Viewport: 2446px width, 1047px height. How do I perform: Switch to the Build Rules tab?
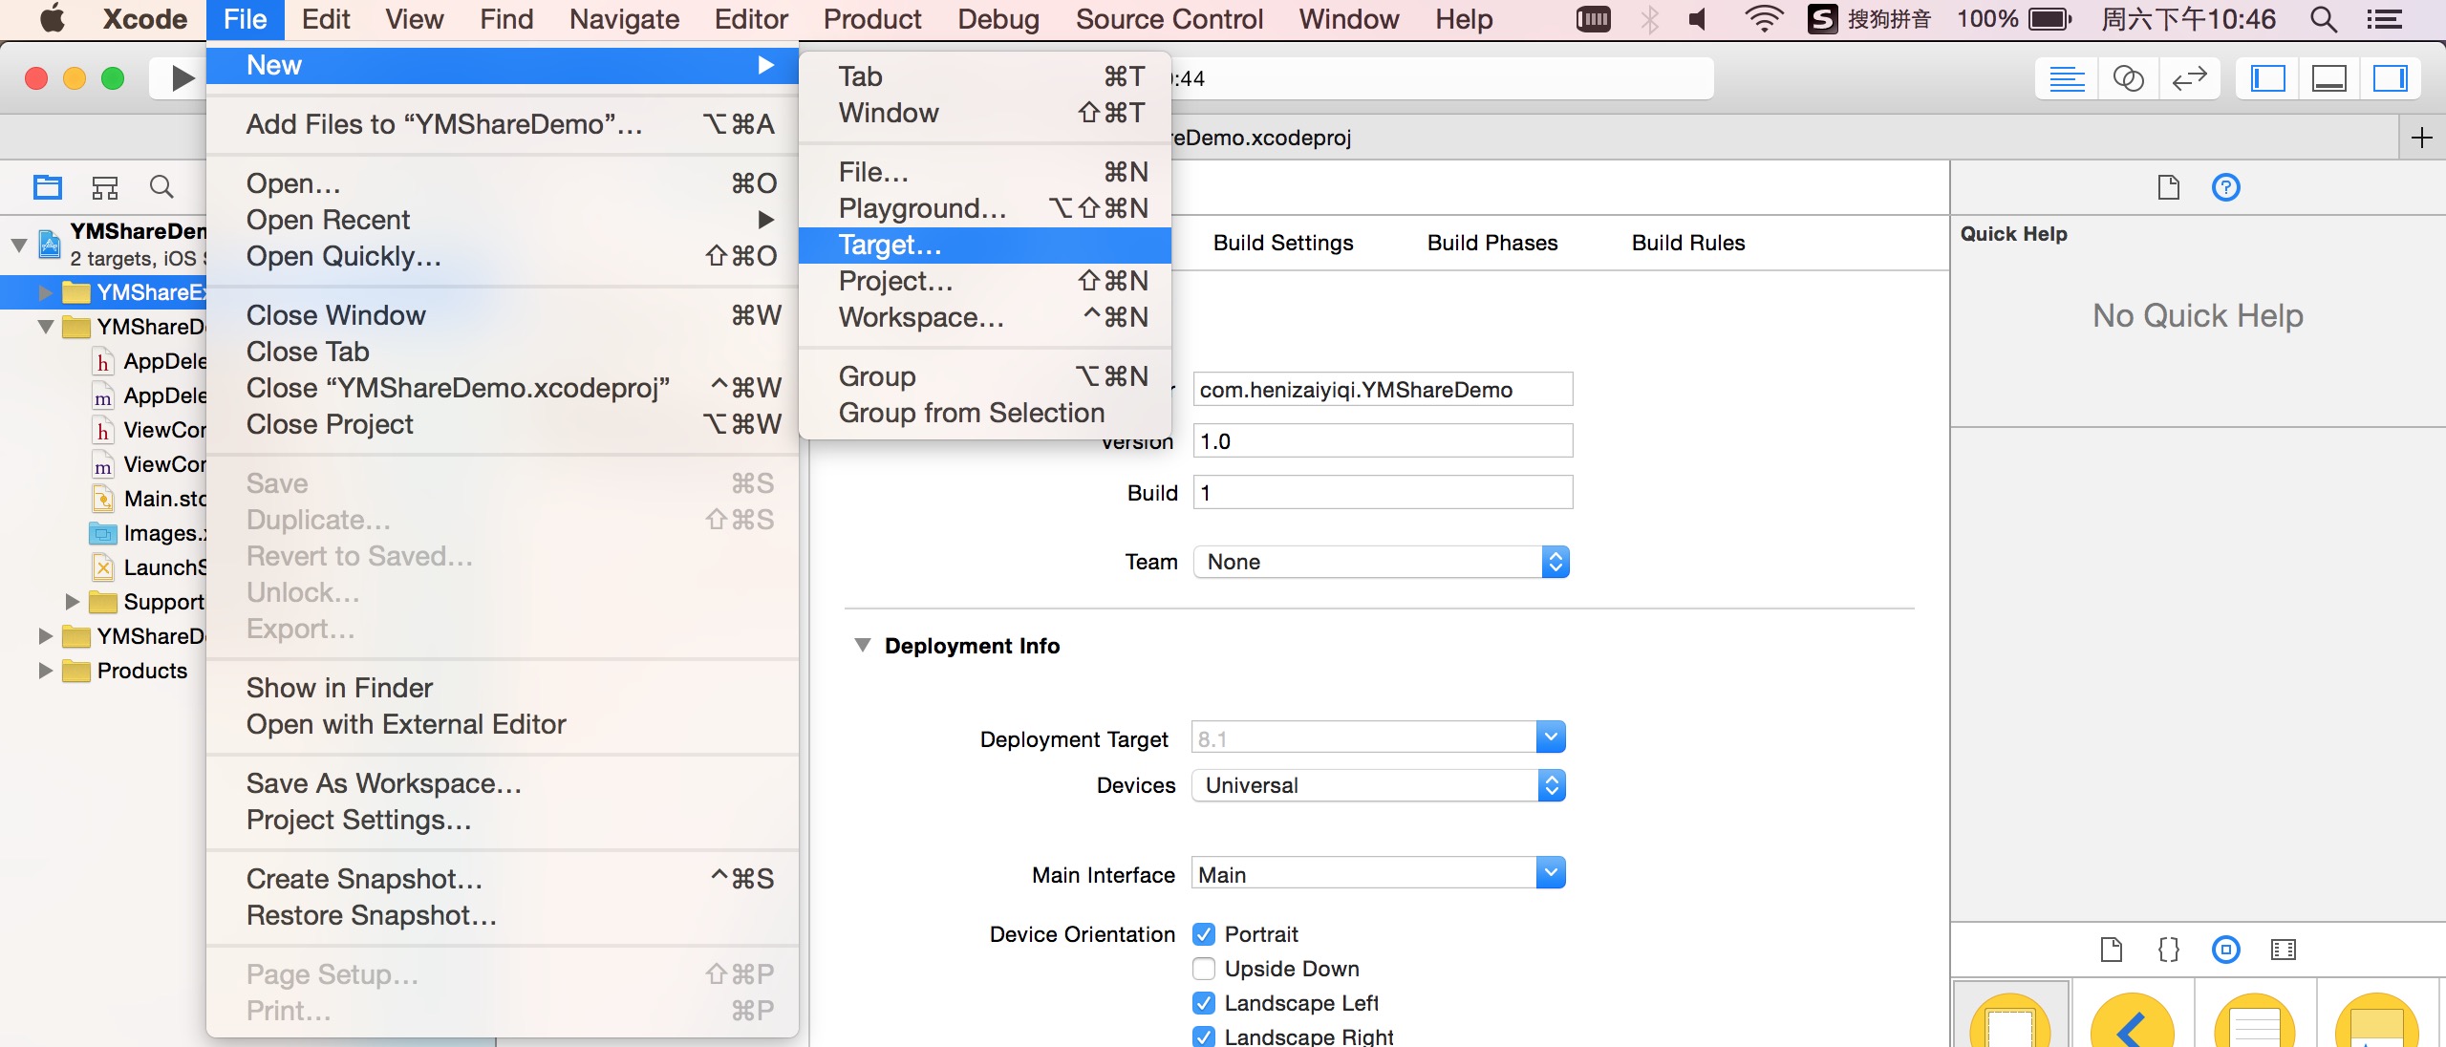click(x=1688, y=243)
